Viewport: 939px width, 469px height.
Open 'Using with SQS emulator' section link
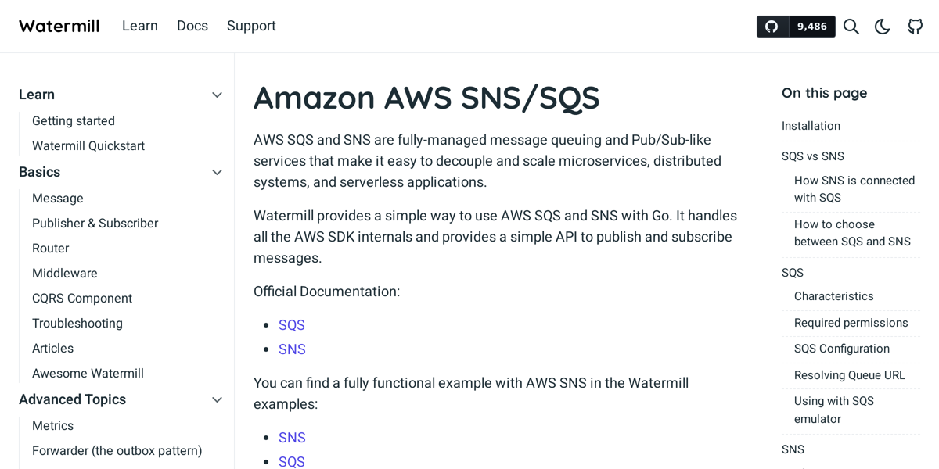pyautogui.click(x=833, y=409)
